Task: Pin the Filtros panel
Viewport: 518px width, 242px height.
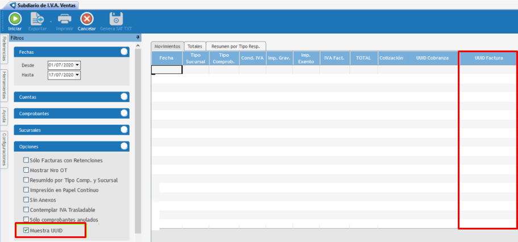Action: pos(138,38)
